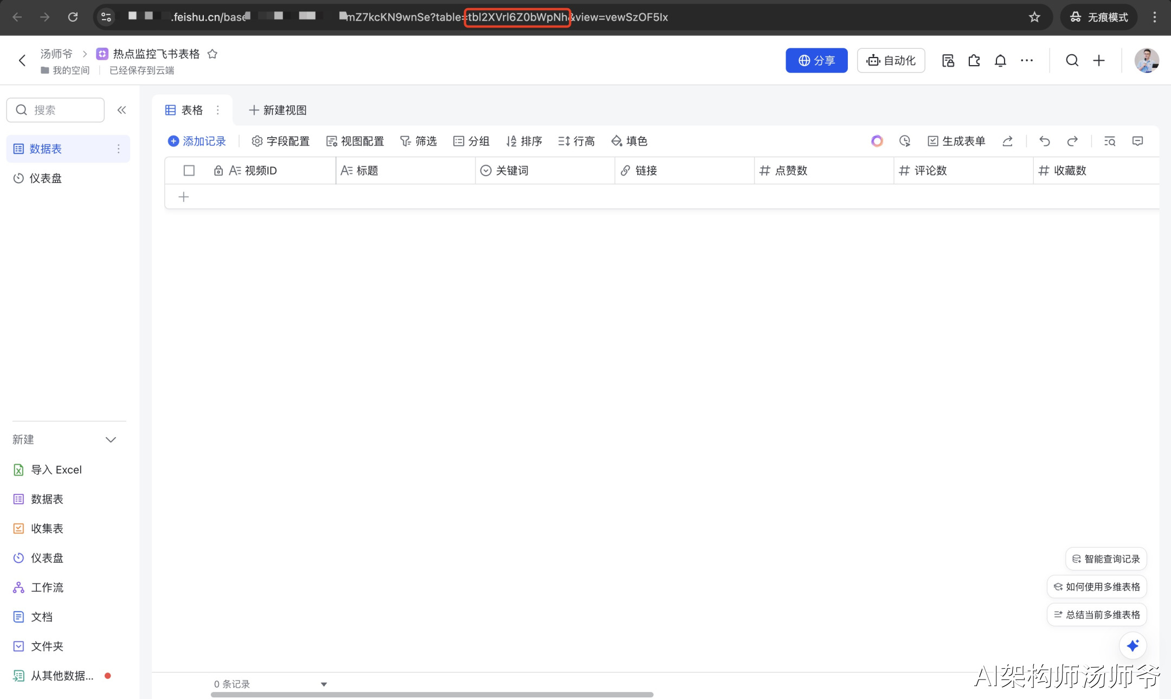Collapse the left sidebar
Viewport: 1171px width, 699px height.
click(x=121, y=110)
